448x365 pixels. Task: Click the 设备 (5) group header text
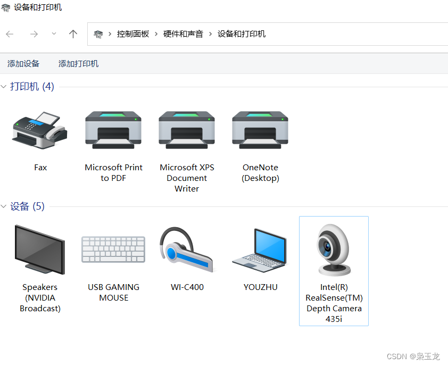coord(28,206)
